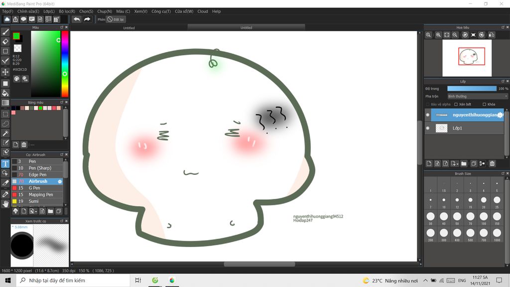Enable the Khóa checkbox
Image resolution: width=510 pixels, height=287 pixels.
(484, 105)
